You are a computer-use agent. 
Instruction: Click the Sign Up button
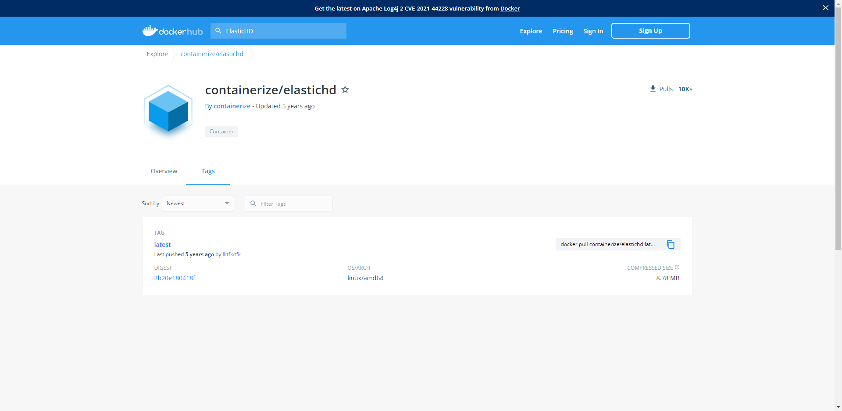pos(650,31)
